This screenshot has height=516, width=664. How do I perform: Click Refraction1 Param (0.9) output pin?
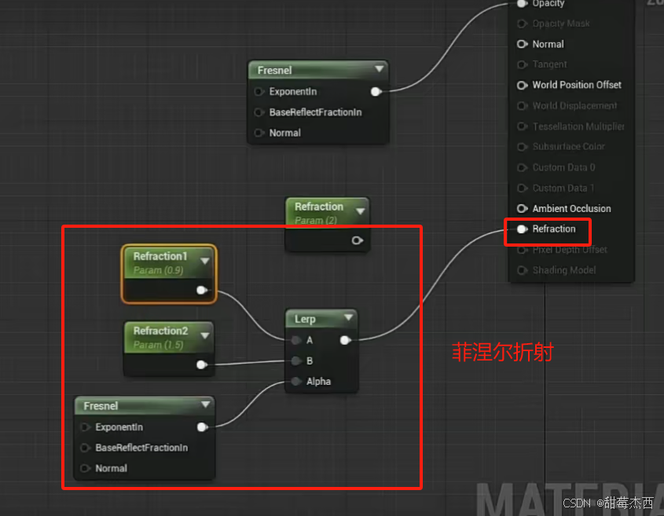(x=202, y=290)
